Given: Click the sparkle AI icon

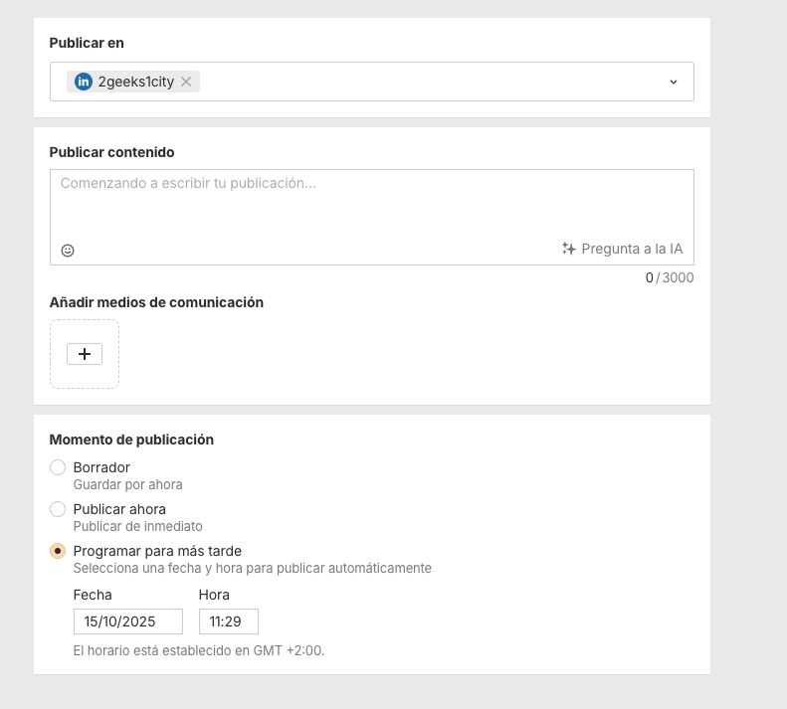Looking at the screenshot, I should [x=569, y=249].
